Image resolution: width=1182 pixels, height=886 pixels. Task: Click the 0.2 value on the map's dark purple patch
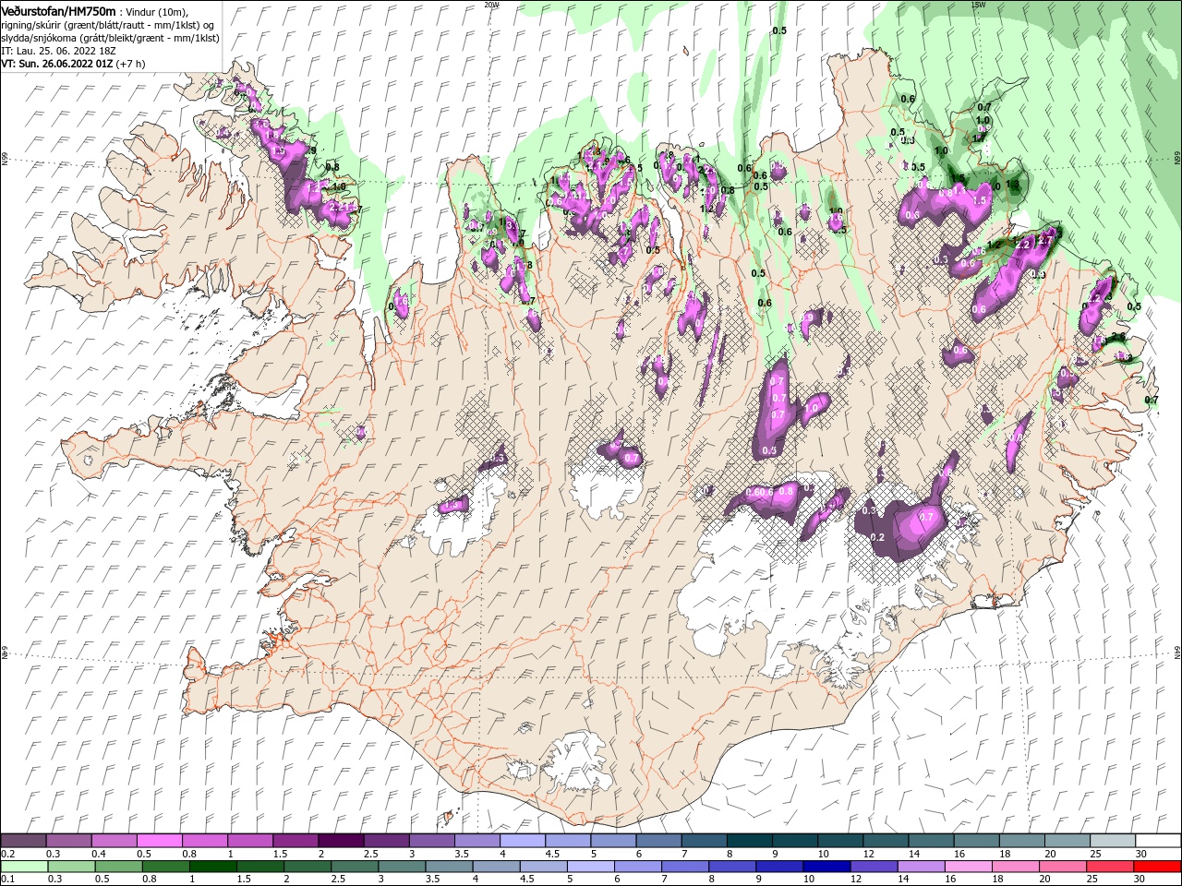(x=877, y=537)
